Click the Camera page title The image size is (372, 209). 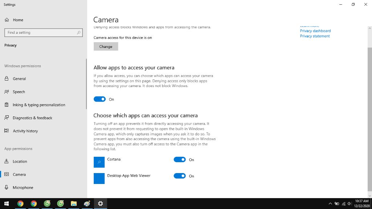106,20
